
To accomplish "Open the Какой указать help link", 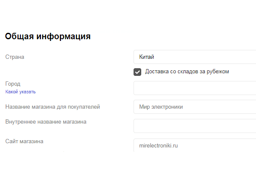I will pos(20,92).
